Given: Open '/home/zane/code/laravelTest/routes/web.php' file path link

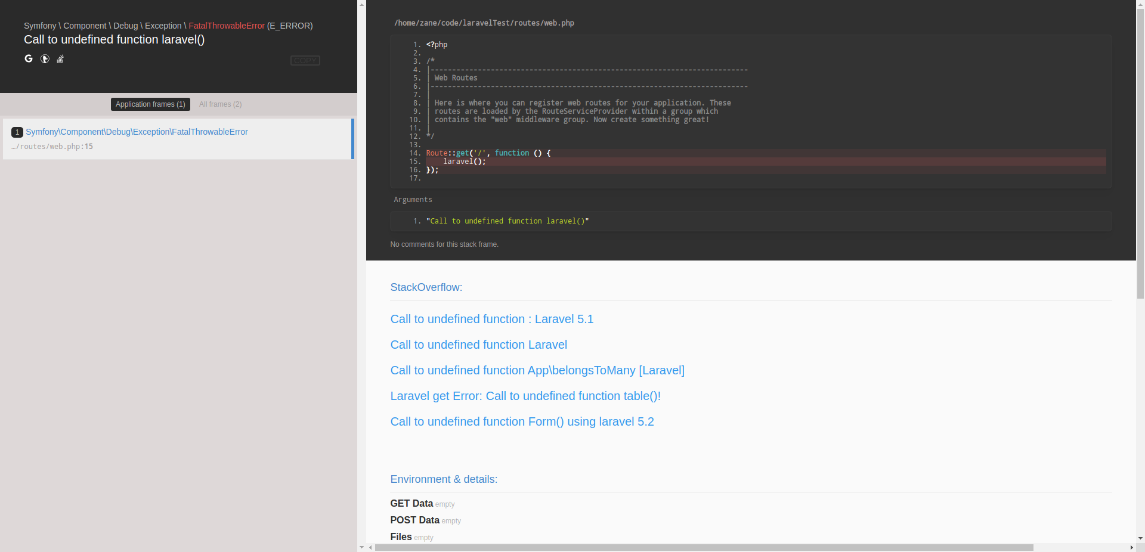Looking at the screenshot, I should (x=484, y=23).
